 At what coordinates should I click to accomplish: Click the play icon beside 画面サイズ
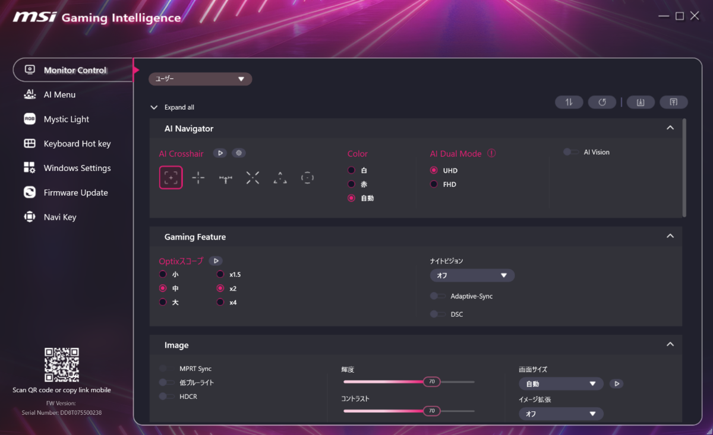tap(617, 383)
